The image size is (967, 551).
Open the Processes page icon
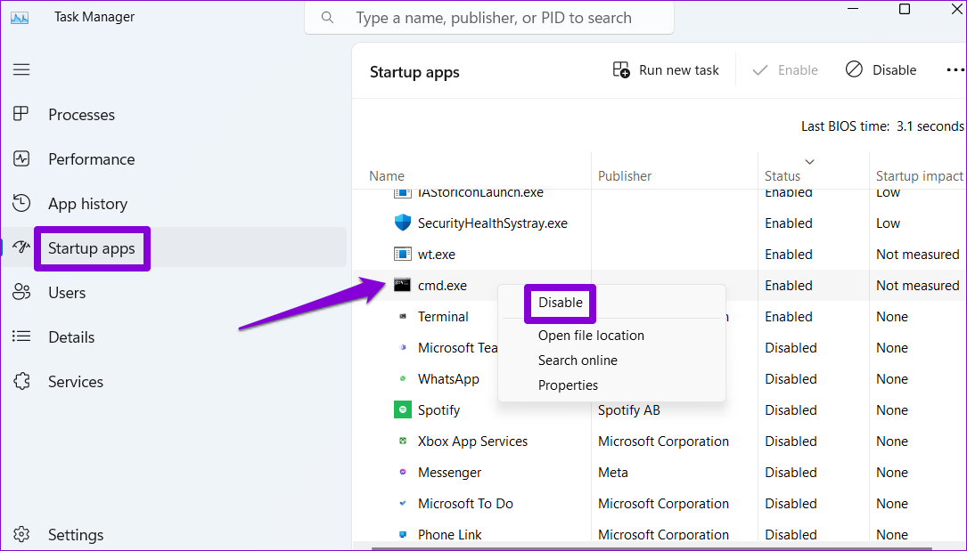coord(21,114)
